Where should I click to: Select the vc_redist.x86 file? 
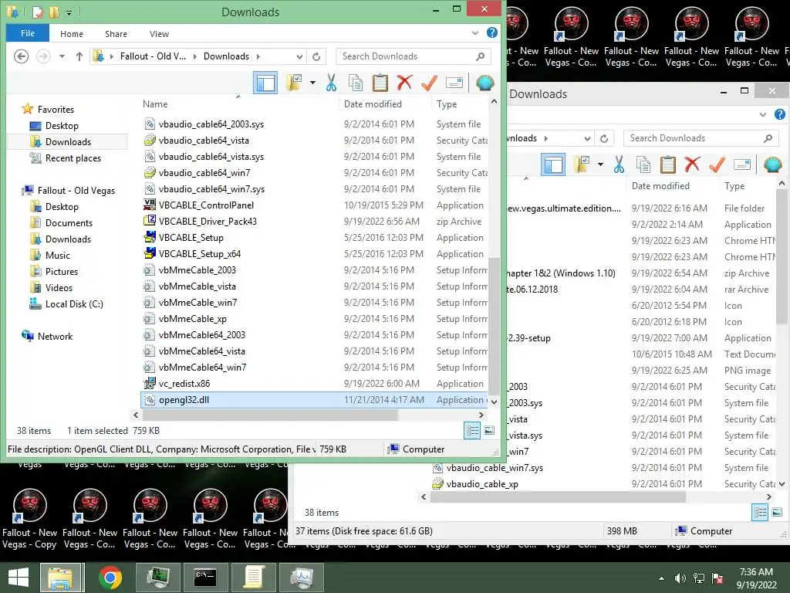[x=184, y=383]
